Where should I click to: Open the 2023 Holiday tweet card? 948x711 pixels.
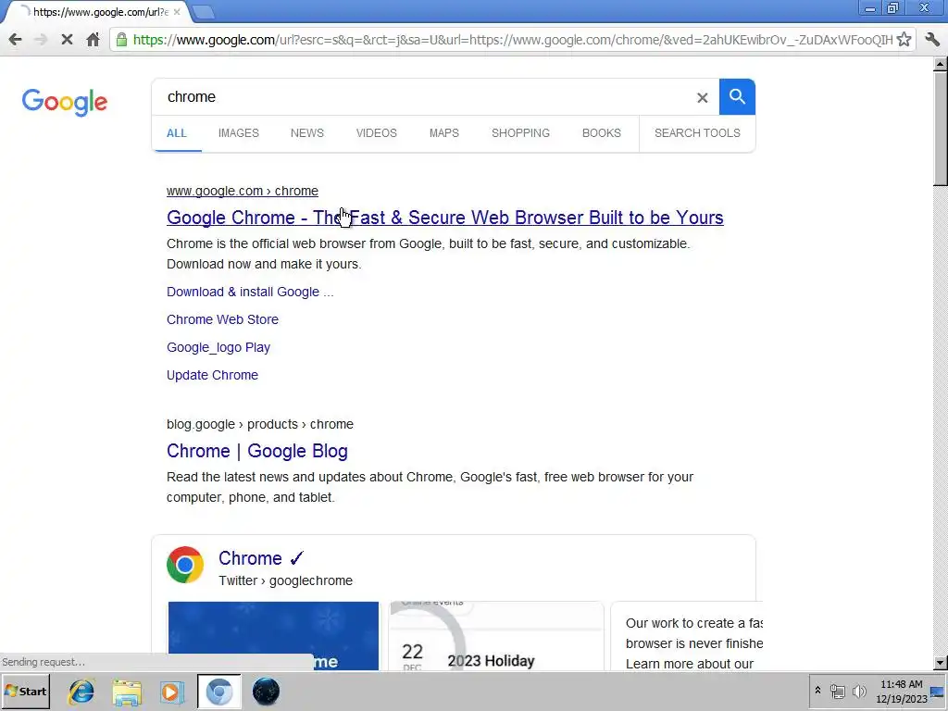pos(496,636)
